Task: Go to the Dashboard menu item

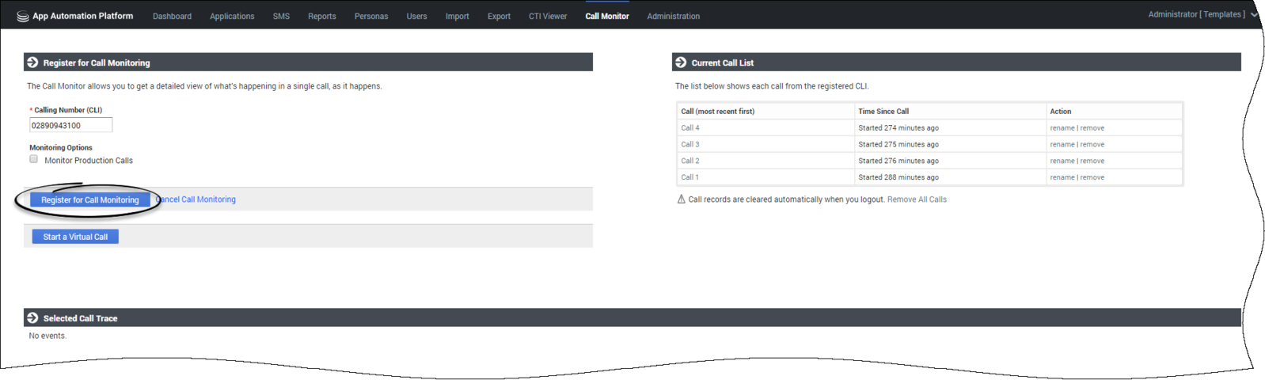Action: [172, 16]
